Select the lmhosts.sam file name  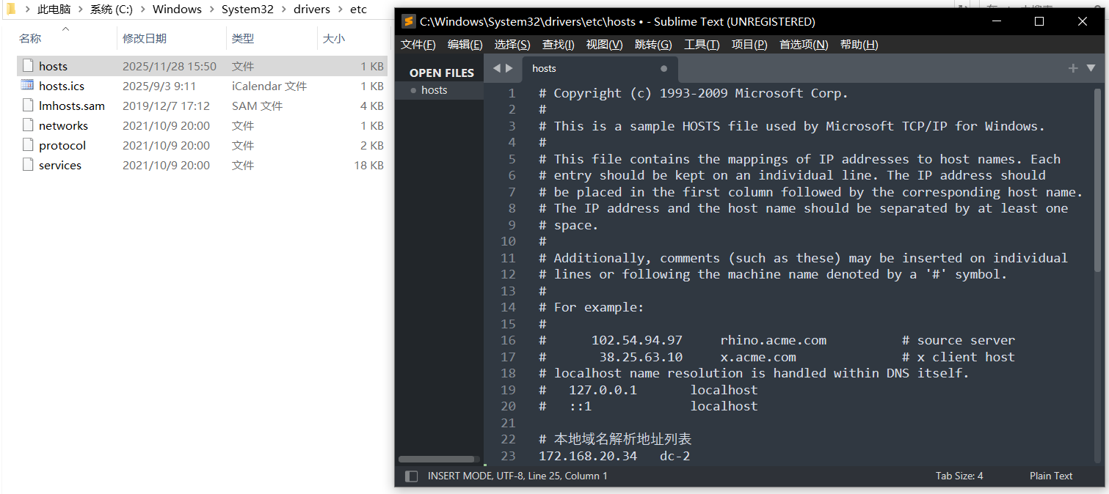click(72, 106)
